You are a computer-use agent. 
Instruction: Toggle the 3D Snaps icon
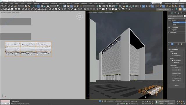tap(68, 6)
